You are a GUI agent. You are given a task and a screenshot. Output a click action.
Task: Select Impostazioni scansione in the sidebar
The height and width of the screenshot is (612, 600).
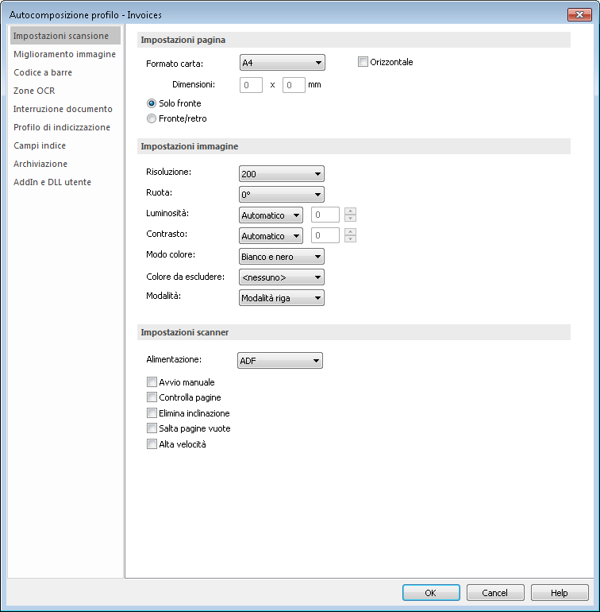pyautogui.click(x=65, y=36)
